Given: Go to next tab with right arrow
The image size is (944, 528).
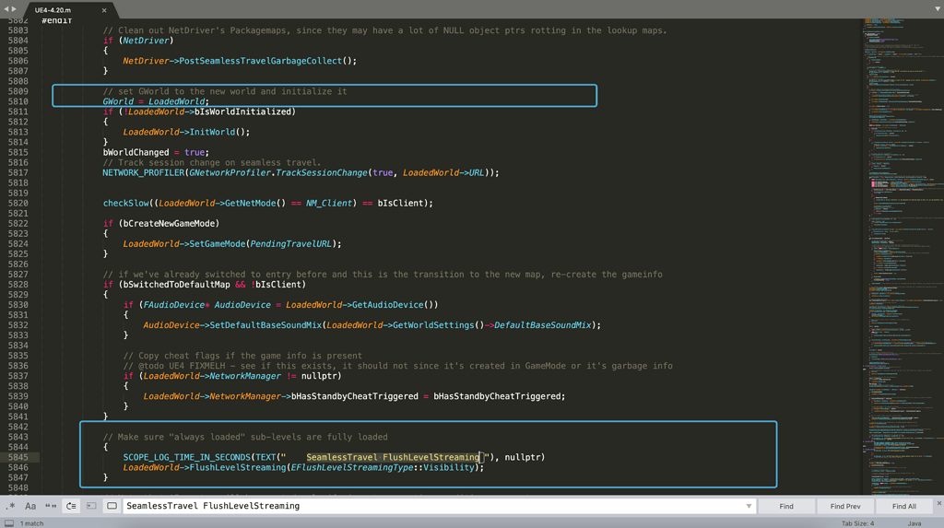Looking at the screenshot, I should [14, 9].
